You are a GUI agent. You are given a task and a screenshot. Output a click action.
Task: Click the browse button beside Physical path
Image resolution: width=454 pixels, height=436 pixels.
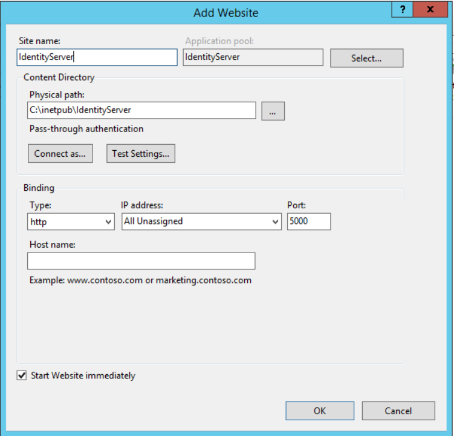[x=273, y=111]
